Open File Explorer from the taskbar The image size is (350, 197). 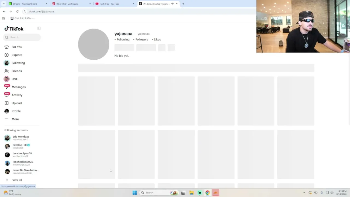click(191, 193)
